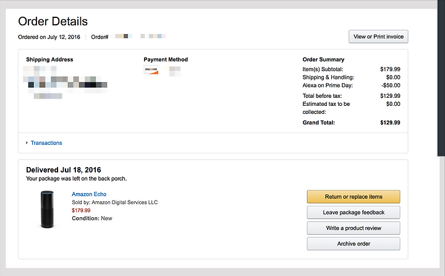Click the Item(s) Subtotal label

click(x=323, y=69)
